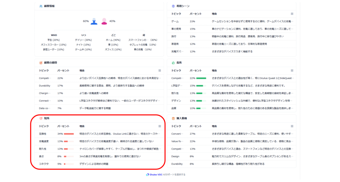340x182 pixels.
Task: Select the 充電速度 row in 短所 table
Action: 99,141
